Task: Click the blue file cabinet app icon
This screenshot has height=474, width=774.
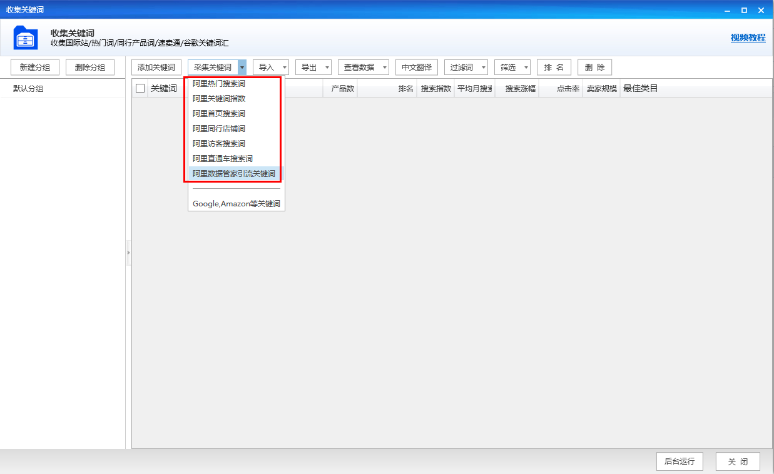Action: (26, 38)
